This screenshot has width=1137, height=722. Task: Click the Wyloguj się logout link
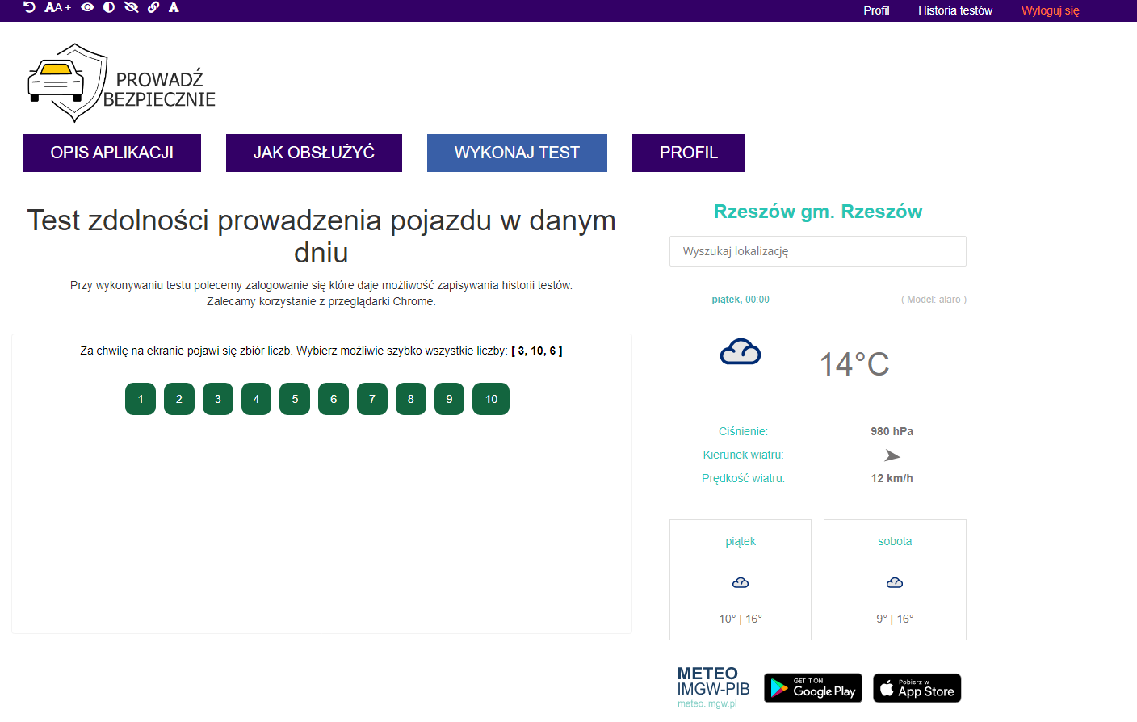(x=1050, y=10)
